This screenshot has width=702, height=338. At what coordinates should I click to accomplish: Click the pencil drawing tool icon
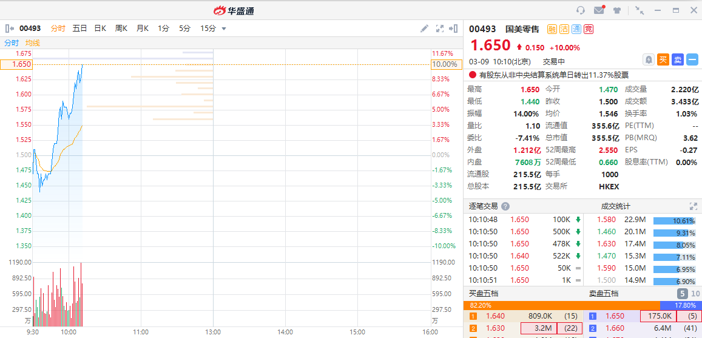coord(424,29)
